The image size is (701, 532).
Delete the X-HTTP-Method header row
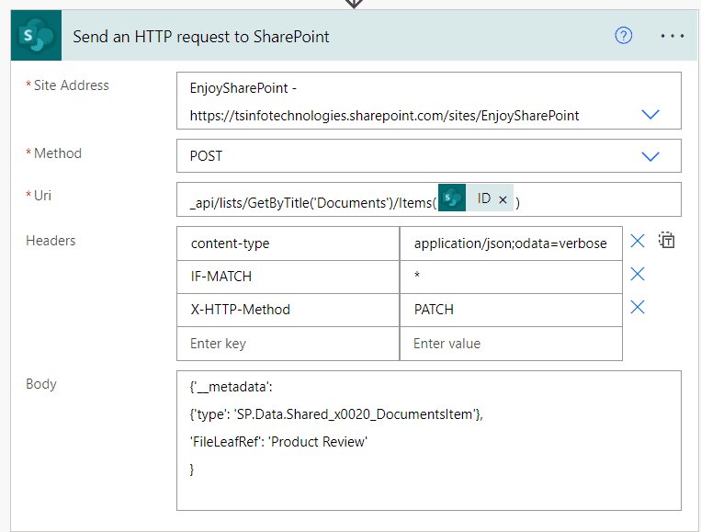tap(637, 307)
